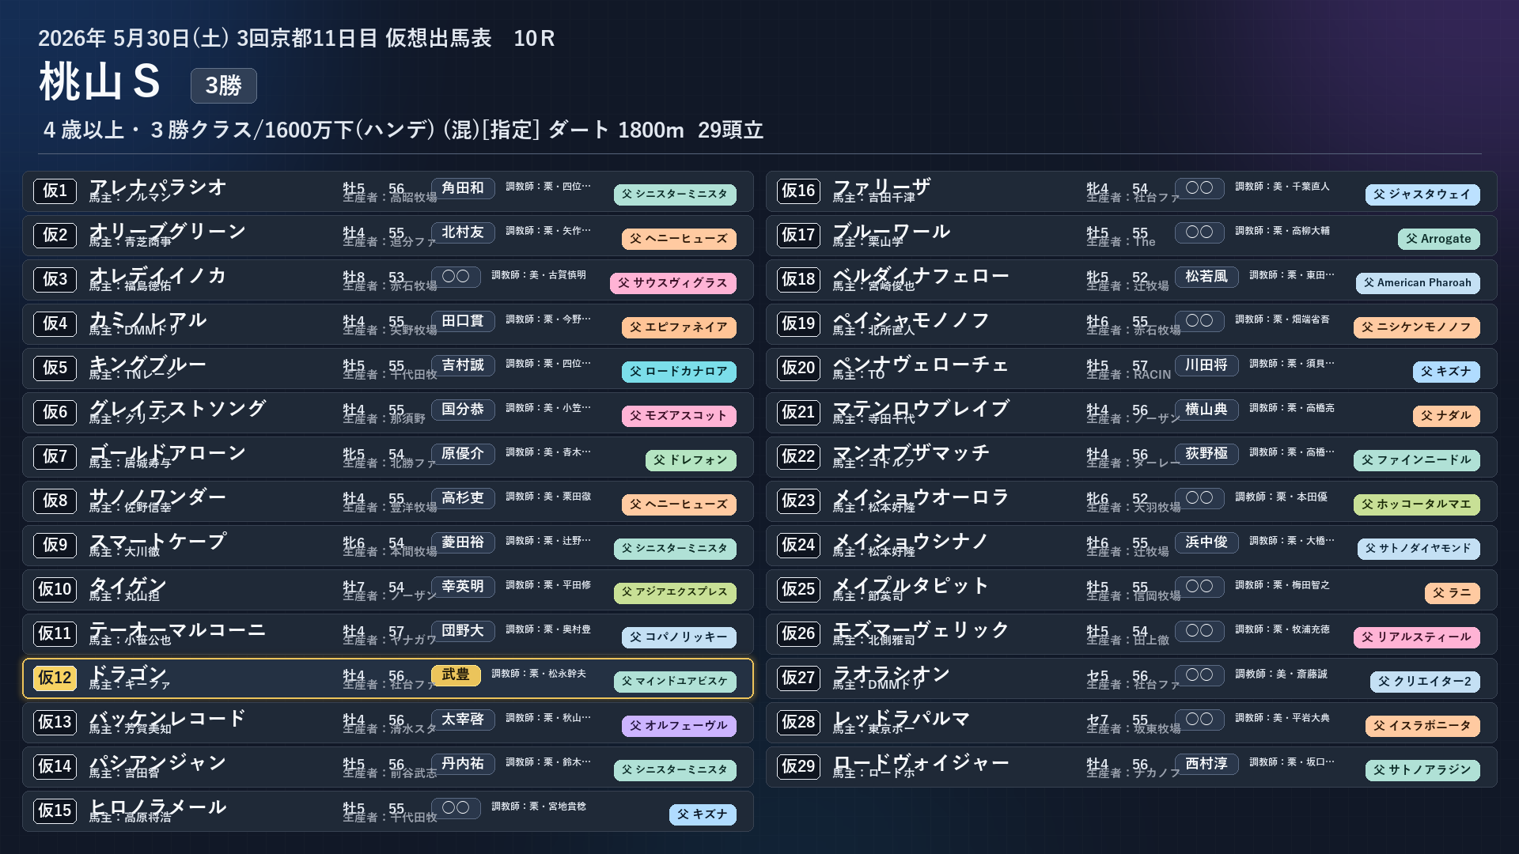Click horse name メイショウオーロラ
The image size is (1519, 854).
pos(921,497)
